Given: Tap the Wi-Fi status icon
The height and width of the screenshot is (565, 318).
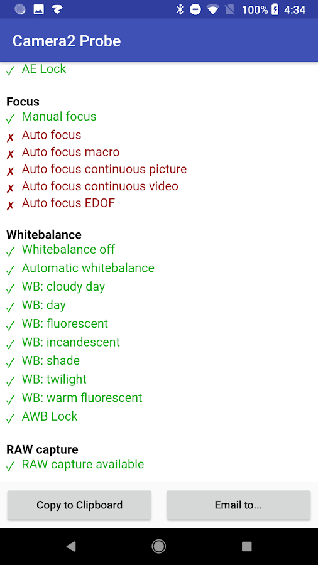Looking at the screenshot, I should (213, 9).
